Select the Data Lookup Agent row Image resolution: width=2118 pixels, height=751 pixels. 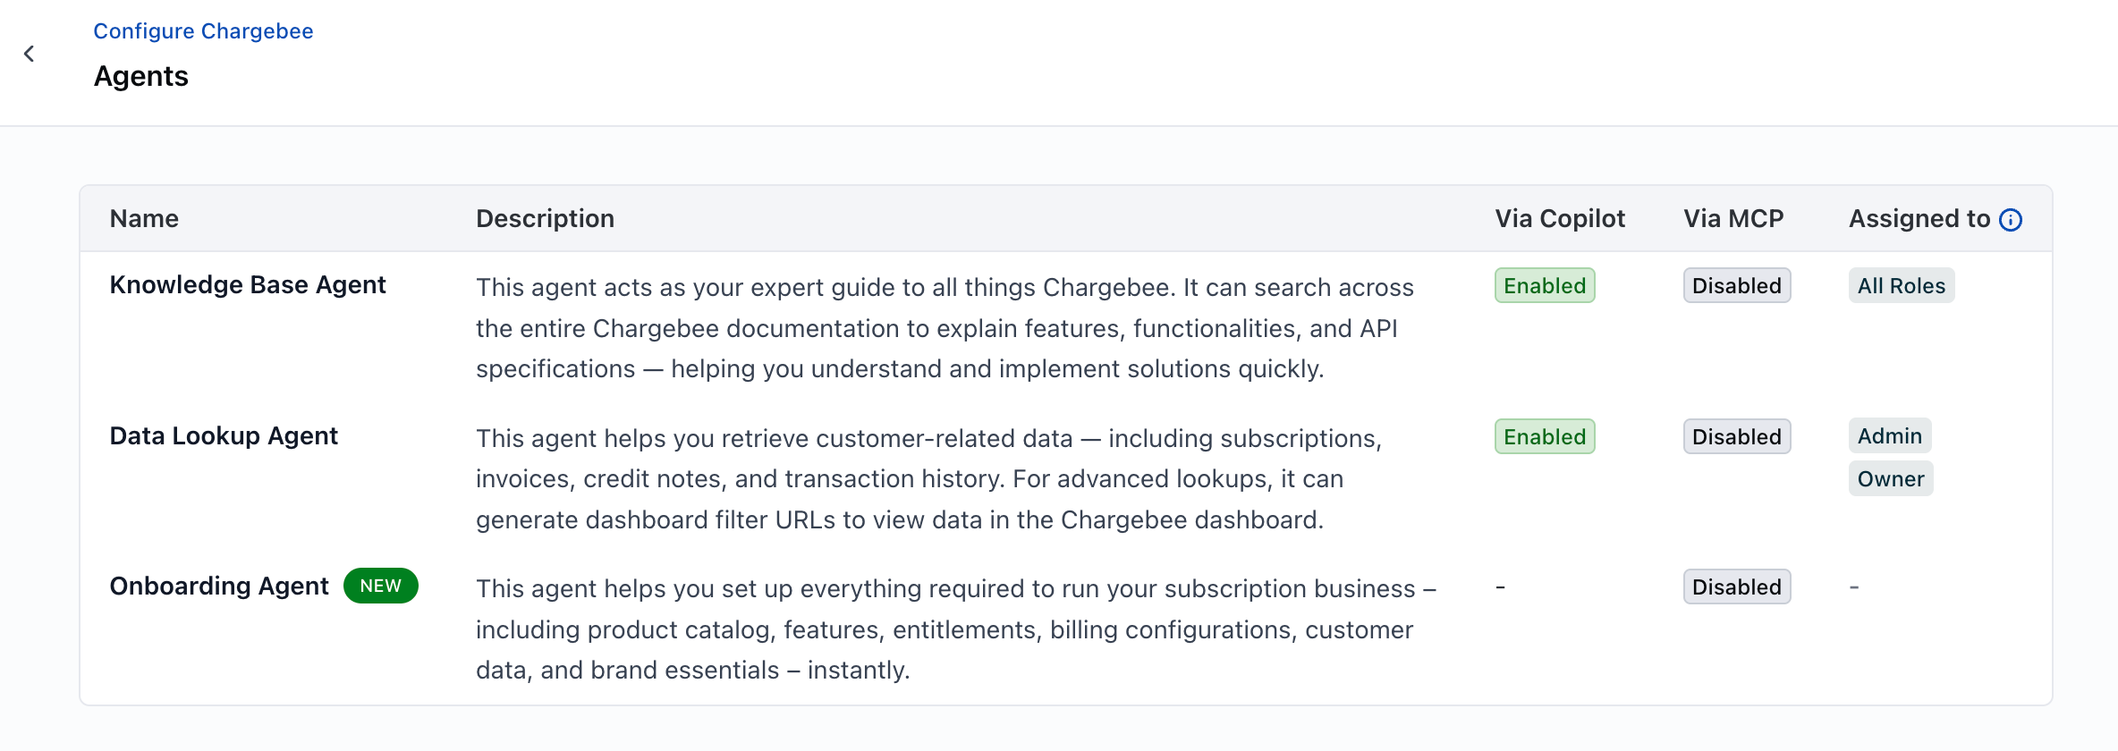tap(224, 435)
